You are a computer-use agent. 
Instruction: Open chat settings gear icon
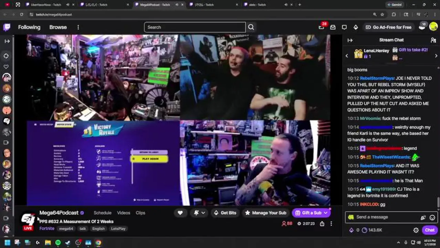416,230
